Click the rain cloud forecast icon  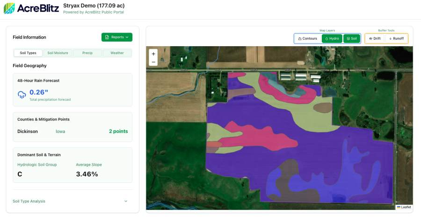click(22, 95)
